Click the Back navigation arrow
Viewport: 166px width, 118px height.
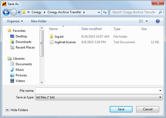tap(6, 12)
